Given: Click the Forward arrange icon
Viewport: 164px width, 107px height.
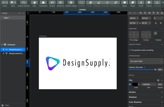Looking at the screenshot, I should [157, 2].
